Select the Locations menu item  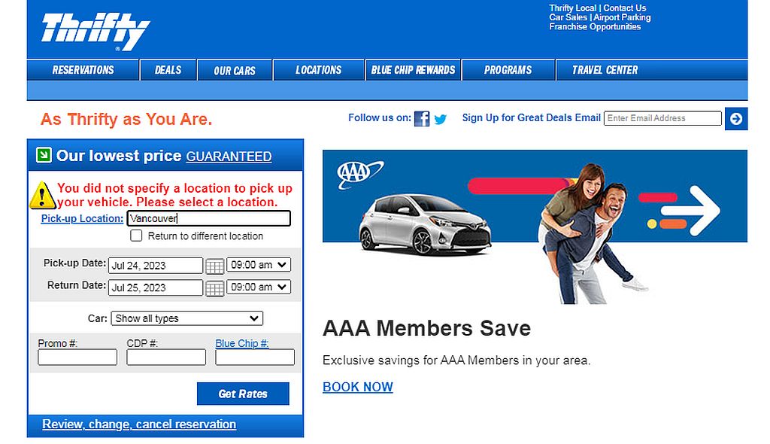(318, 70)
